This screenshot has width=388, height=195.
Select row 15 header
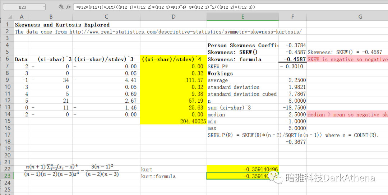[x=7, y=121]
